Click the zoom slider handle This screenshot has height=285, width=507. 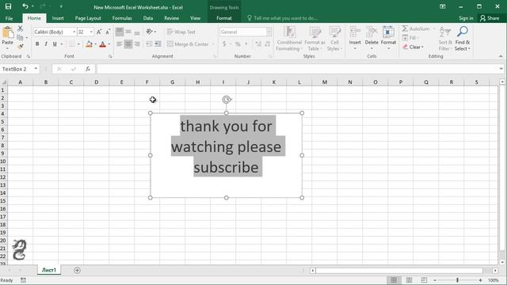pos(458,280)
